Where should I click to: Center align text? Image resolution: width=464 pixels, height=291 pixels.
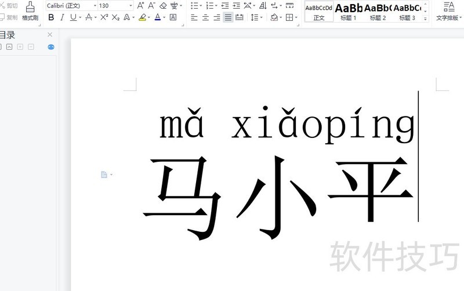coord(205,18)
